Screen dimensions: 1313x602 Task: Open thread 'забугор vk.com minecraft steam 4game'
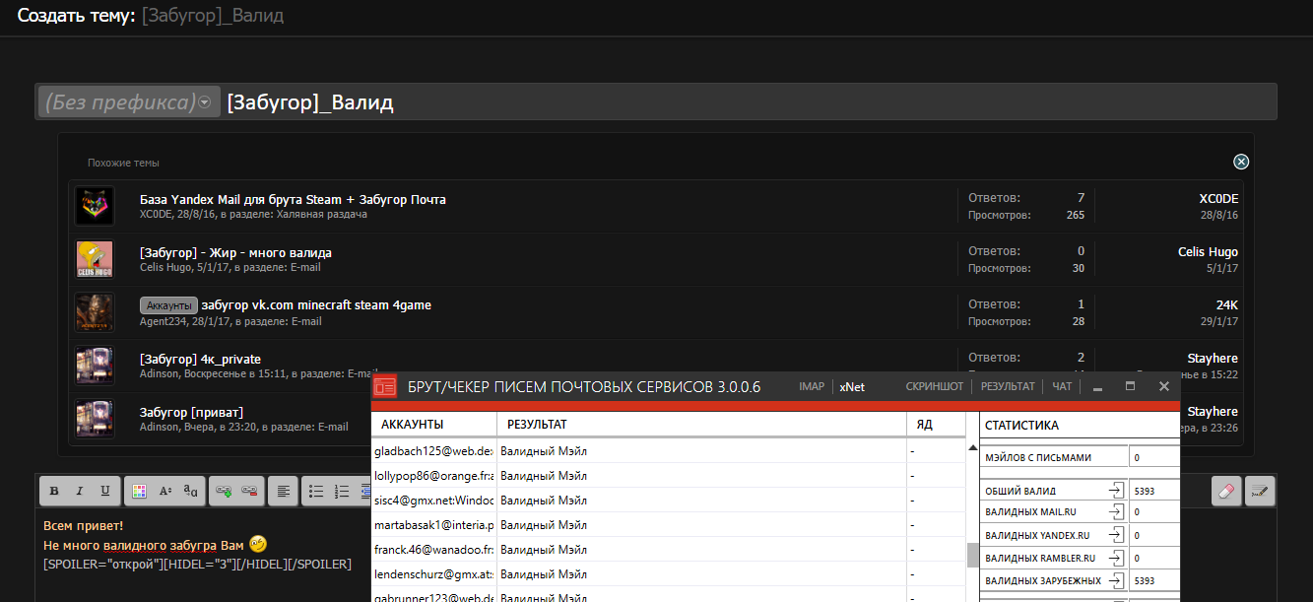tap(316, 305)
